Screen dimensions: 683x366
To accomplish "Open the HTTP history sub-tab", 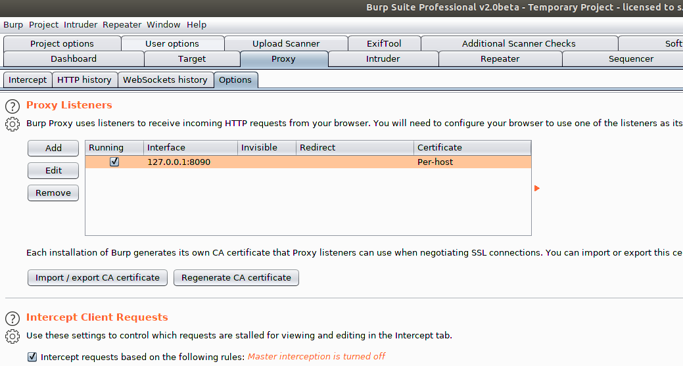I will (x=85, y=80).
